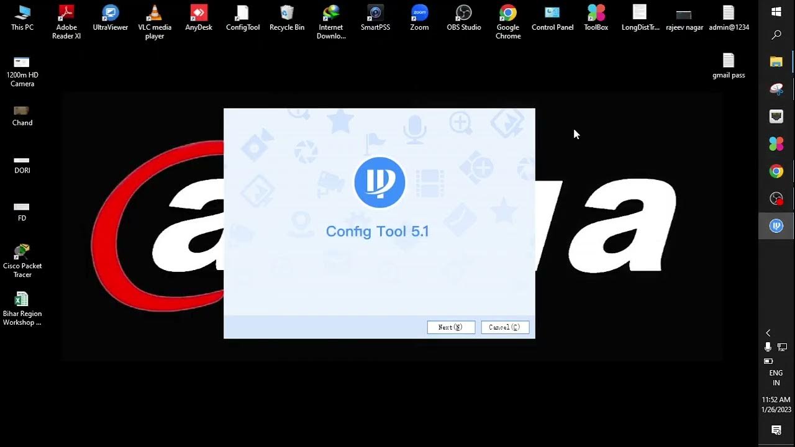795x447 pixels.
Task: Open Zoom desktop shortcut
Action: click(419, 17)
